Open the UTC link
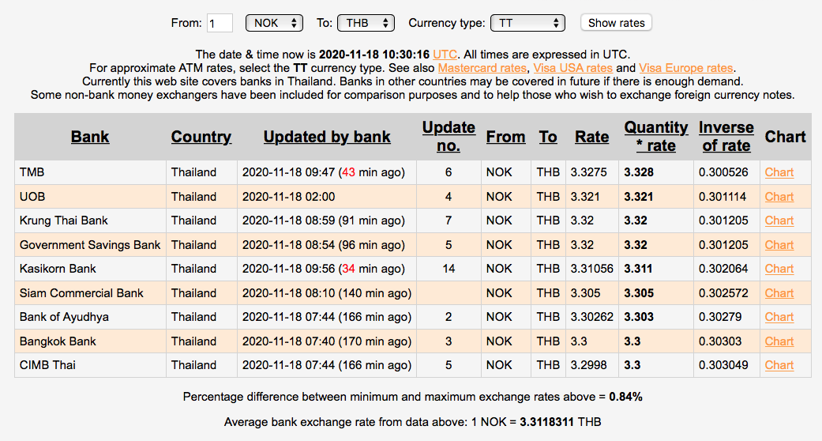 (445, 55)
